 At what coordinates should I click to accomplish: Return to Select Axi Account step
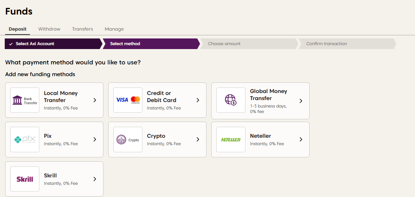pos(35,44)
